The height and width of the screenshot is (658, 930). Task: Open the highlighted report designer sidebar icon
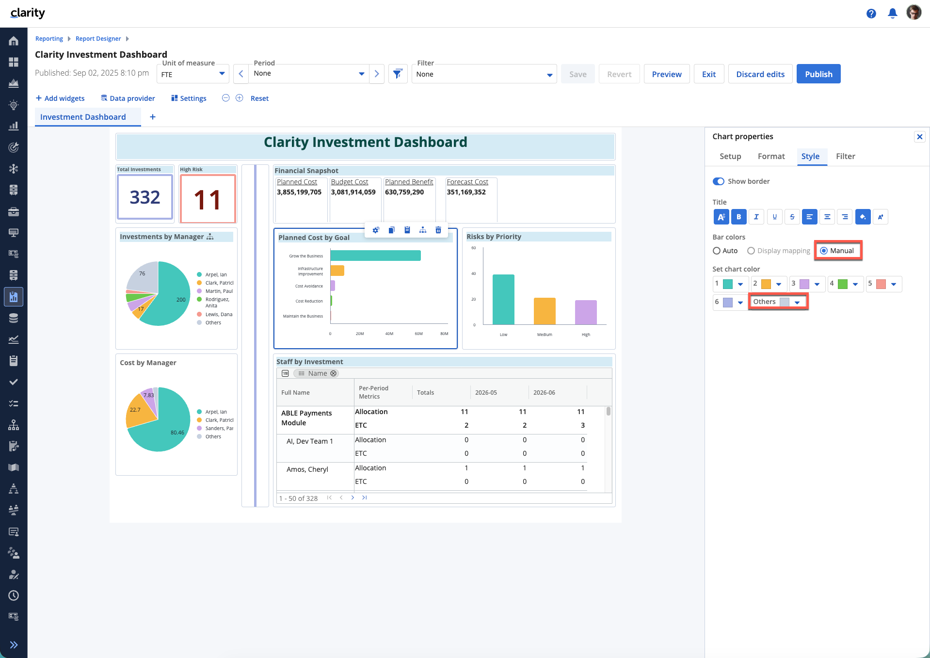coord(14,297)
